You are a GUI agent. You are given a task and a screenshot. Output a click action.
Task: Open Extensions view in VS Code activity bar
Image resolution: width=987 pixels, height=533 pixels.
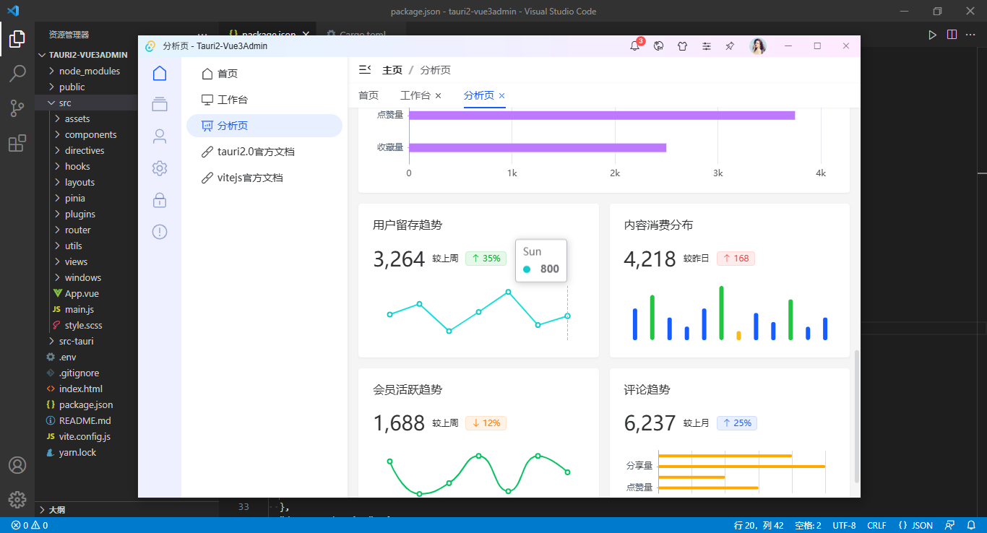pyautogui.click(x=17, y=143)
